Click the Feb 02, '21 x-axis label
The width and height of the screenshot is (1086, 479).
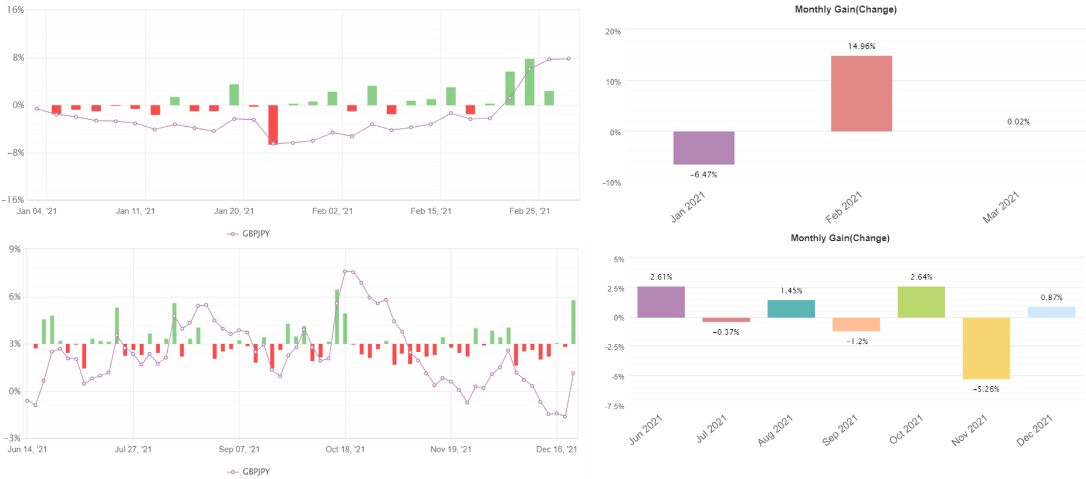tap(332, 211)
